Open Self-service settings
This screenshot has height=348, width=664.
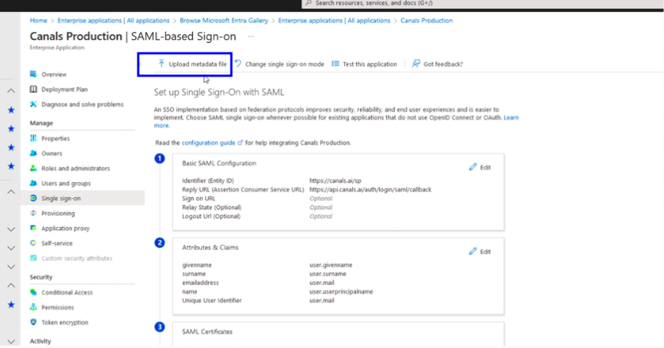point(57,243)
